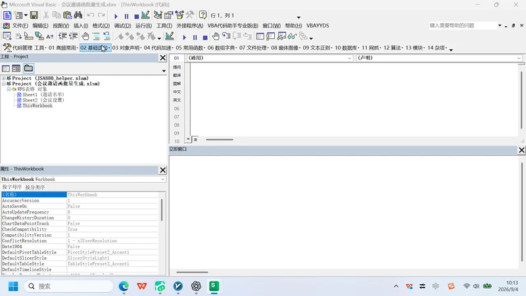
Task: Click the View Object document icon in standard toolbar
Action: coord(7,15)
